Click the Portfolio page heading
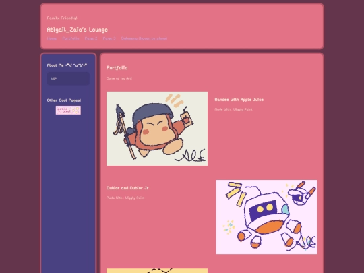Screen dimensions: 364x273 pyautogui.click(x=117, y=68)
